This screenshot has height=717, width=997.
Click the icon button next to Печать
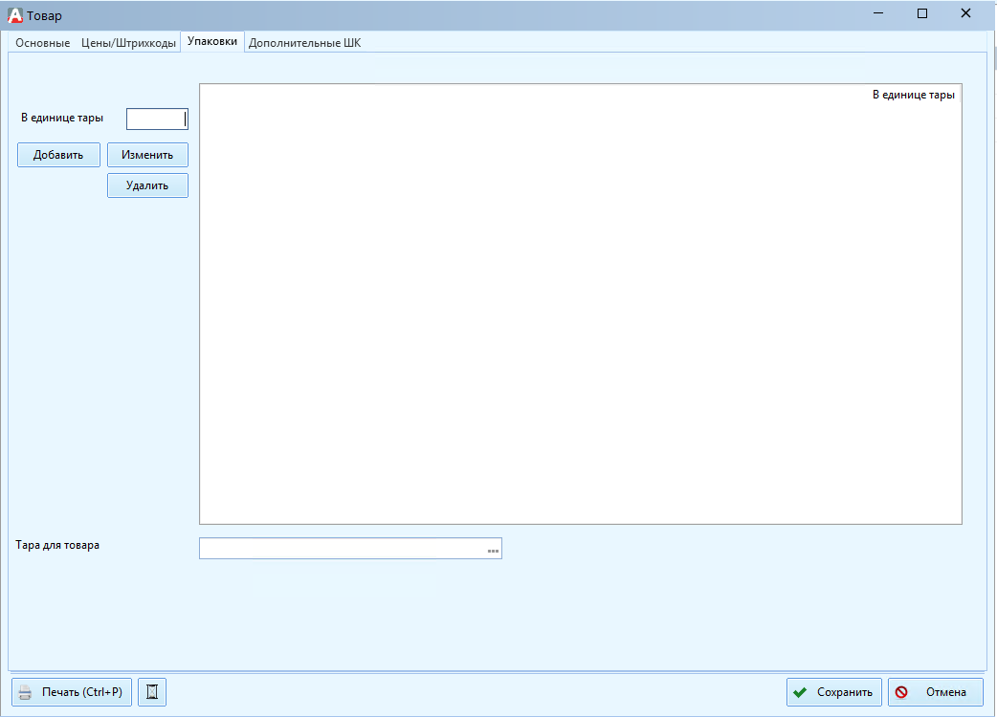[152, 692]
